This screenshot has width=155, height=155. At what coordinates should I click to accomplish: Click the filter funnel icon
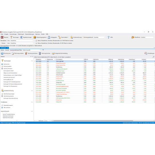[x=43, y=50]
